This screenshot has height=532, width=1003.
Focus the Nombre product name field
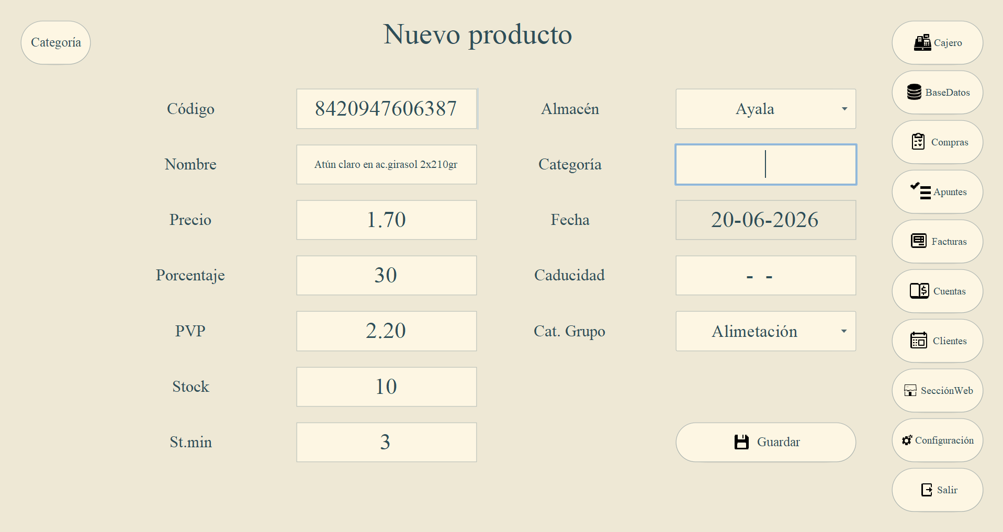387,164
